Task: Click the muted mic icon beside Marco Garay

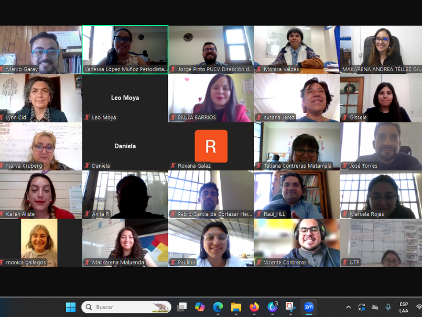Action: click(3, 69)
